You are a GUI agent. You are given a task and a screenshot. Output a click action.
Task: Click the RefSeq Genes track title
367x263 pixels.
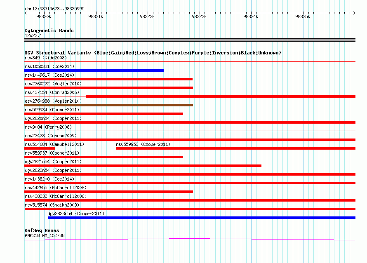click(42, 230)
